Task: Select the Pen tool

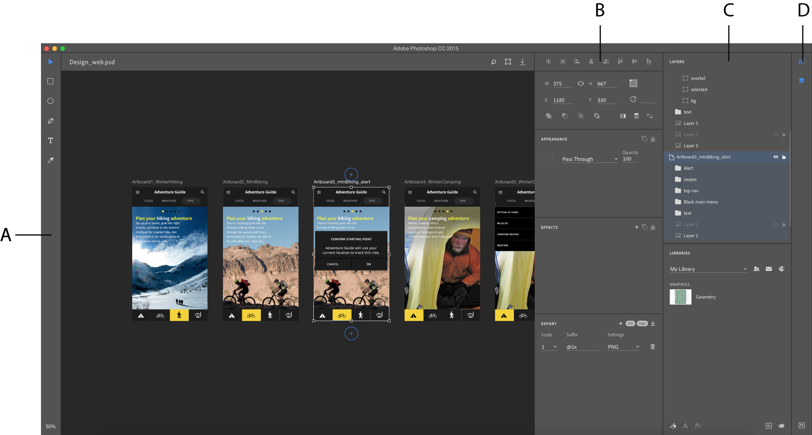Action: tap(51, 121)
